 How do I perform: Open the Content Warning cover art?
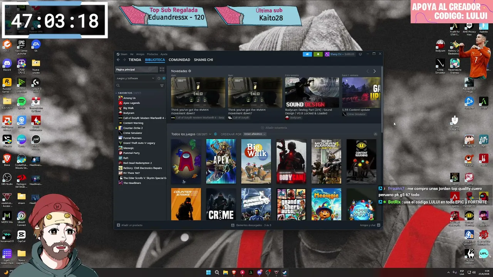point(361,162)
